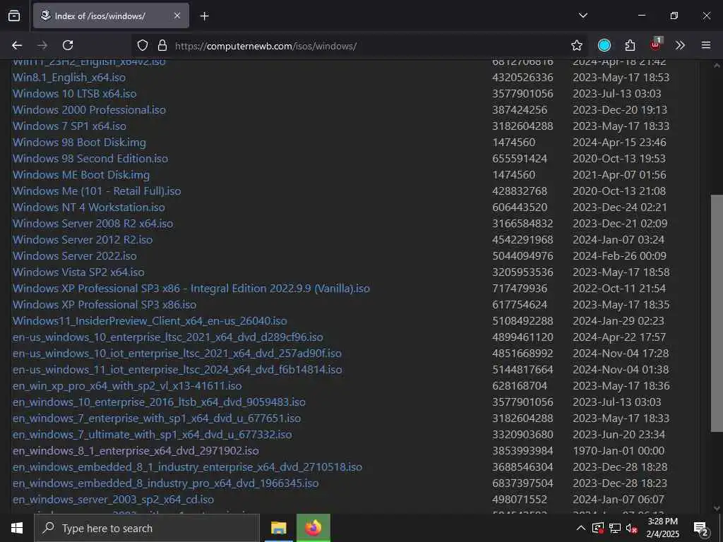Open the Extensions puzzle piece menu
Screen dimensions: 723x542
[x=630, y=45]
